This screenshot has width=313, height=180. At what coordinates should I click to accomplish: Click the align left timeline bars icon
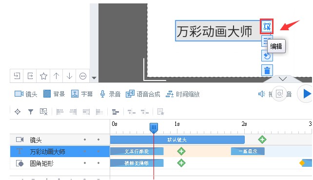coord(59,112)
